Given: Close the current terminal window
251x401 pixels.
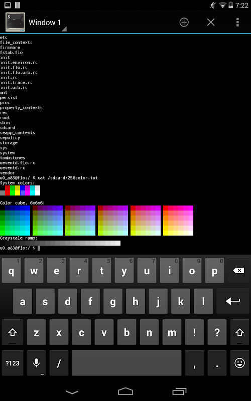Looking at the screenshot, I should click(x=211, y=23).
